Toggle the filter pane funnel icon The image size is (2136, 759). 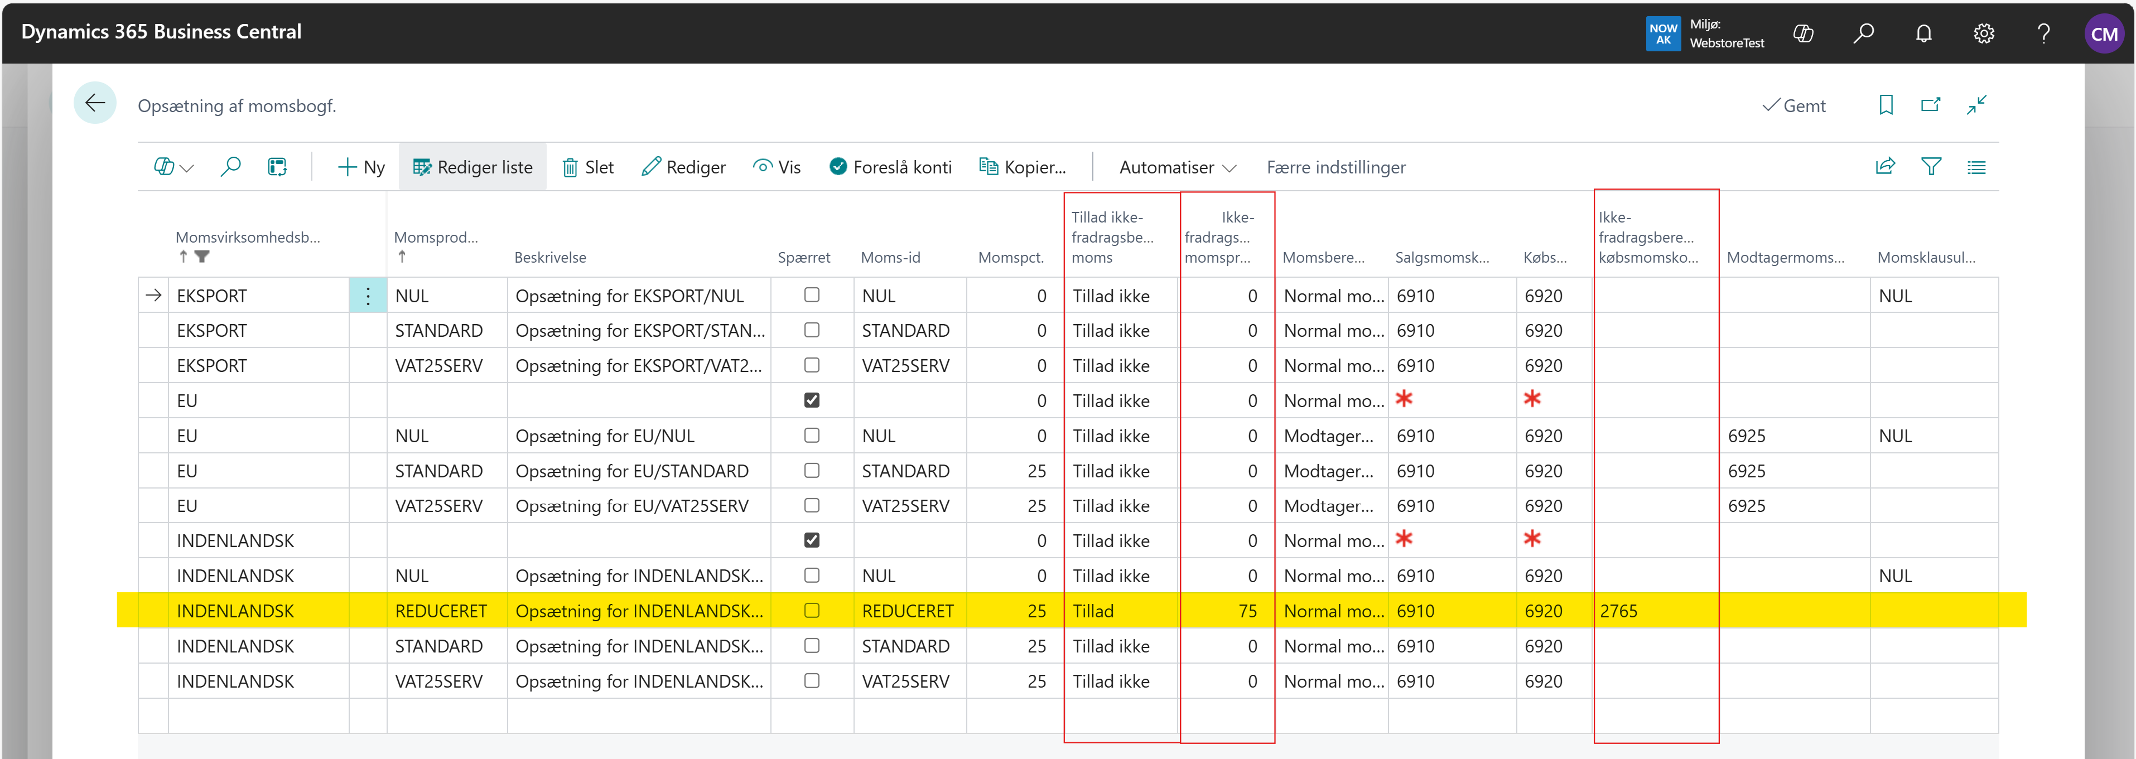[1930, 167]
